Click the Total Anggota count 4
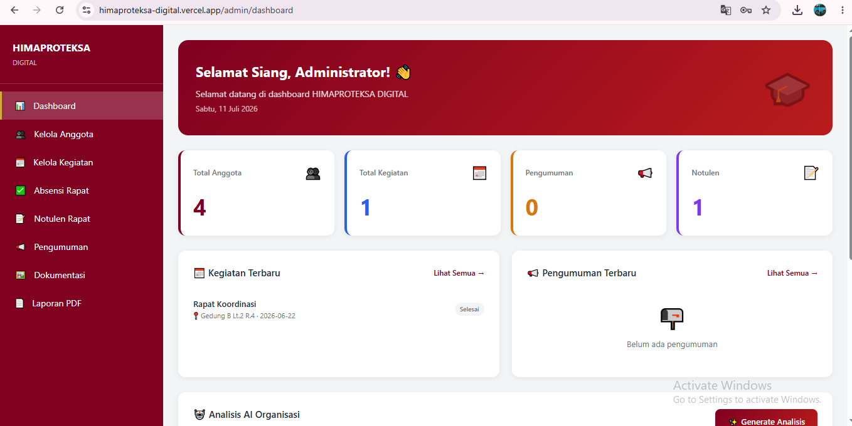 click(x=200, y=207)
